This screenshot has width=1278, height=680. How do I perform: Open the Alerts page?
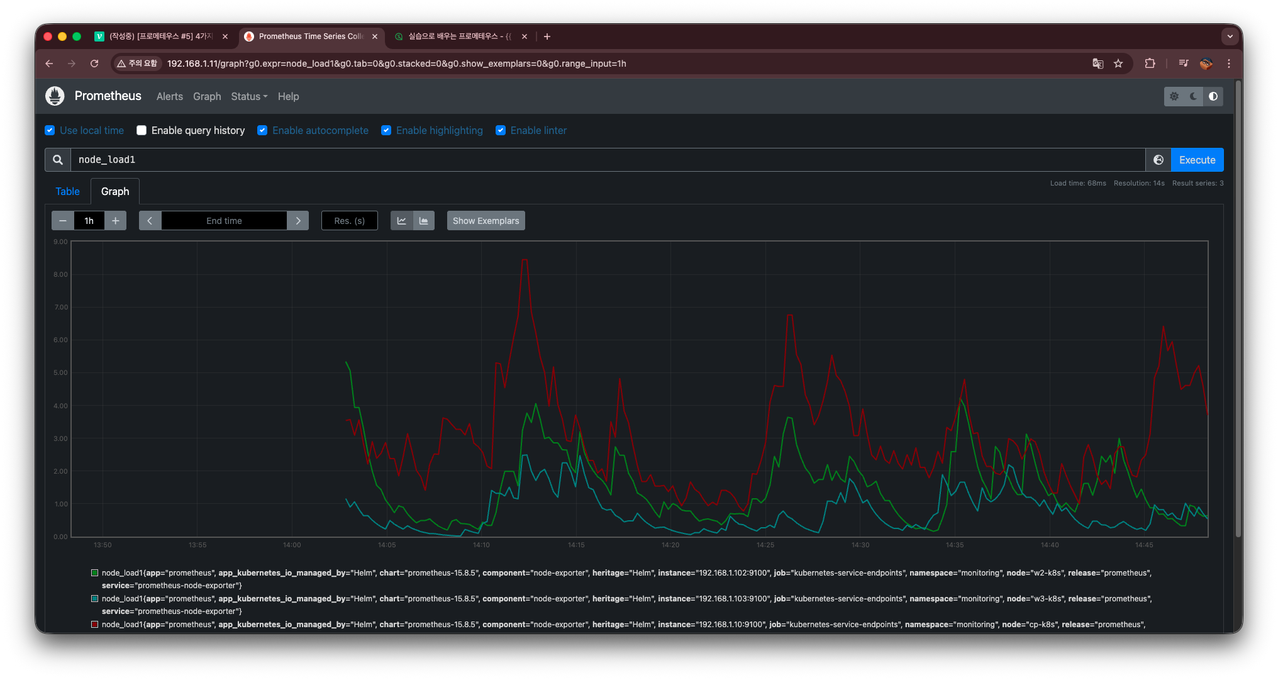[169, 96]
